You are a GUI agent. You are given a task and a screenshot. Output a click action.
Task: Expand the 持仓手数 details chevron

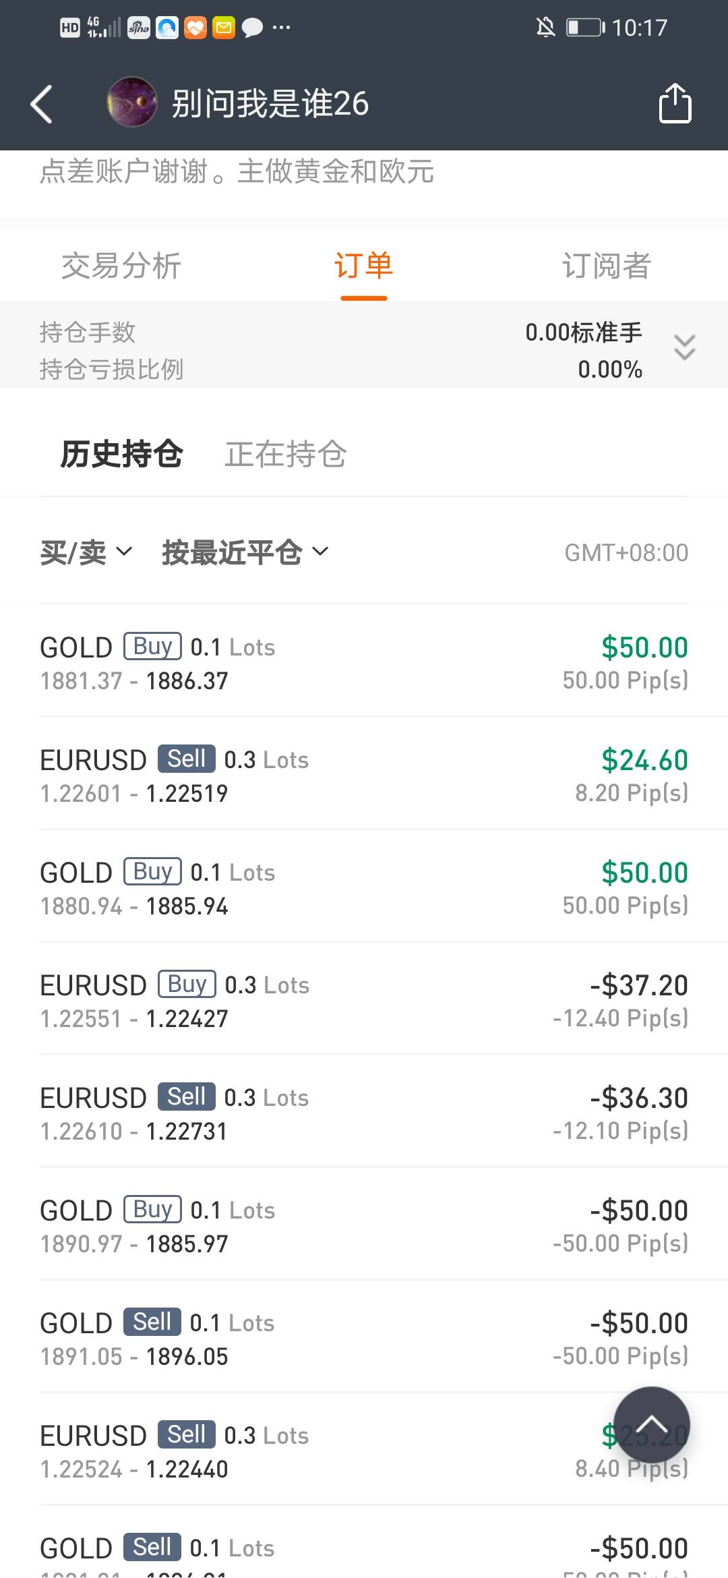click(x=684, y=347)
